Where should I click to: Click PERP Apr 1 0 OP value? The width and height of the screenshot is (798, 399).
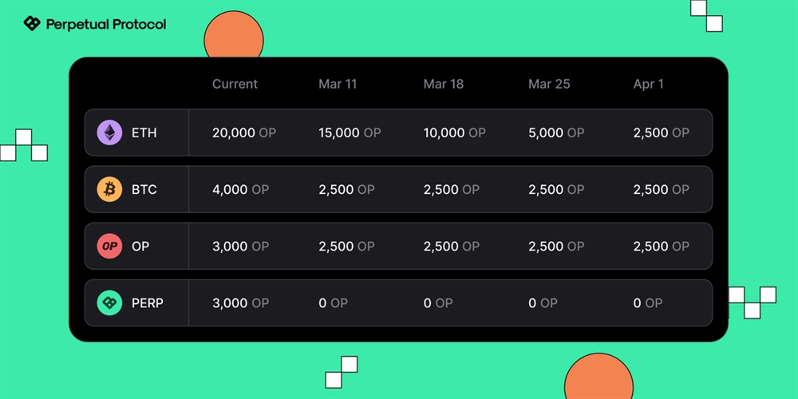647,303
